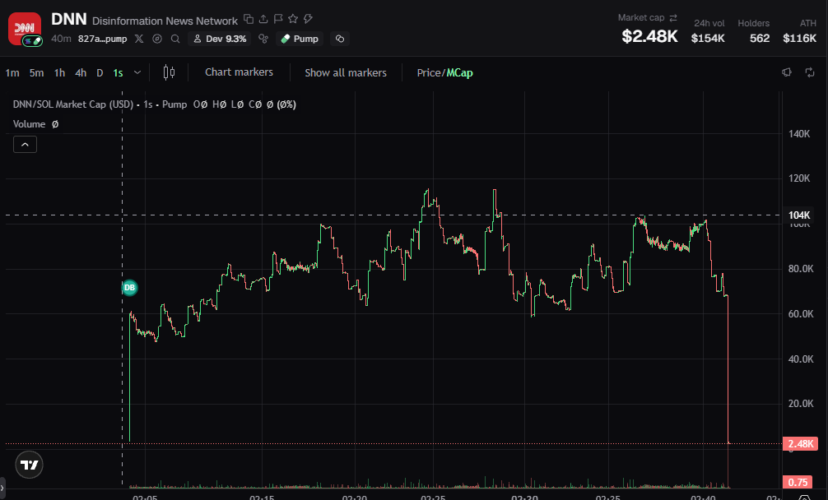Click the Volume indicator legend label

click(29, 124)
